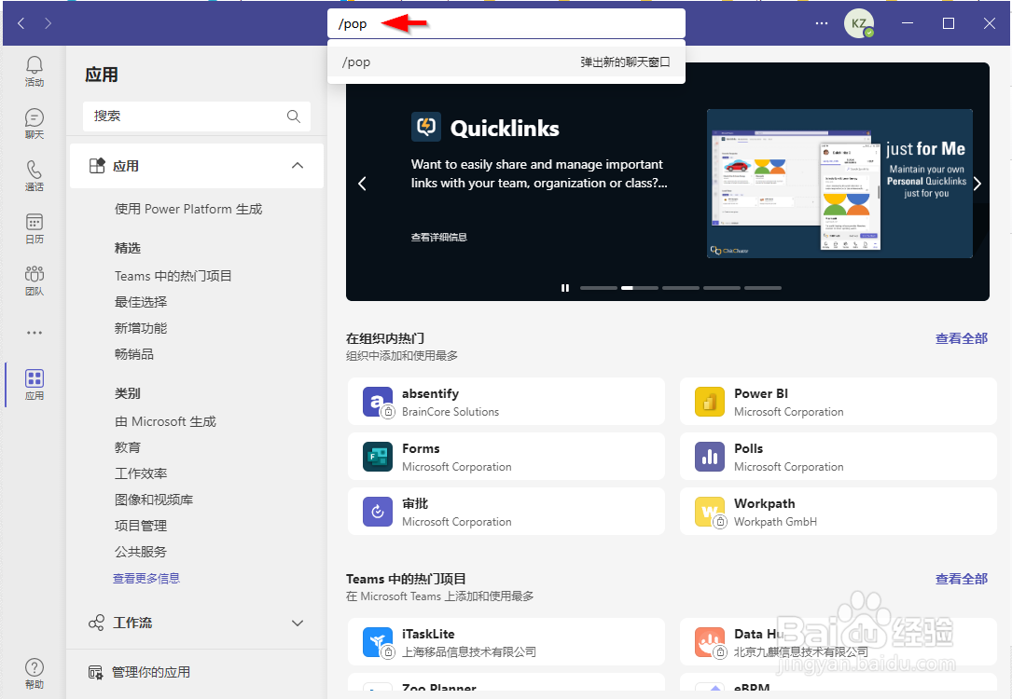This screenshot has height=699, width=1012.
Task: Open Teams 中的热门项目 in left list
Action: coord(173,276)
